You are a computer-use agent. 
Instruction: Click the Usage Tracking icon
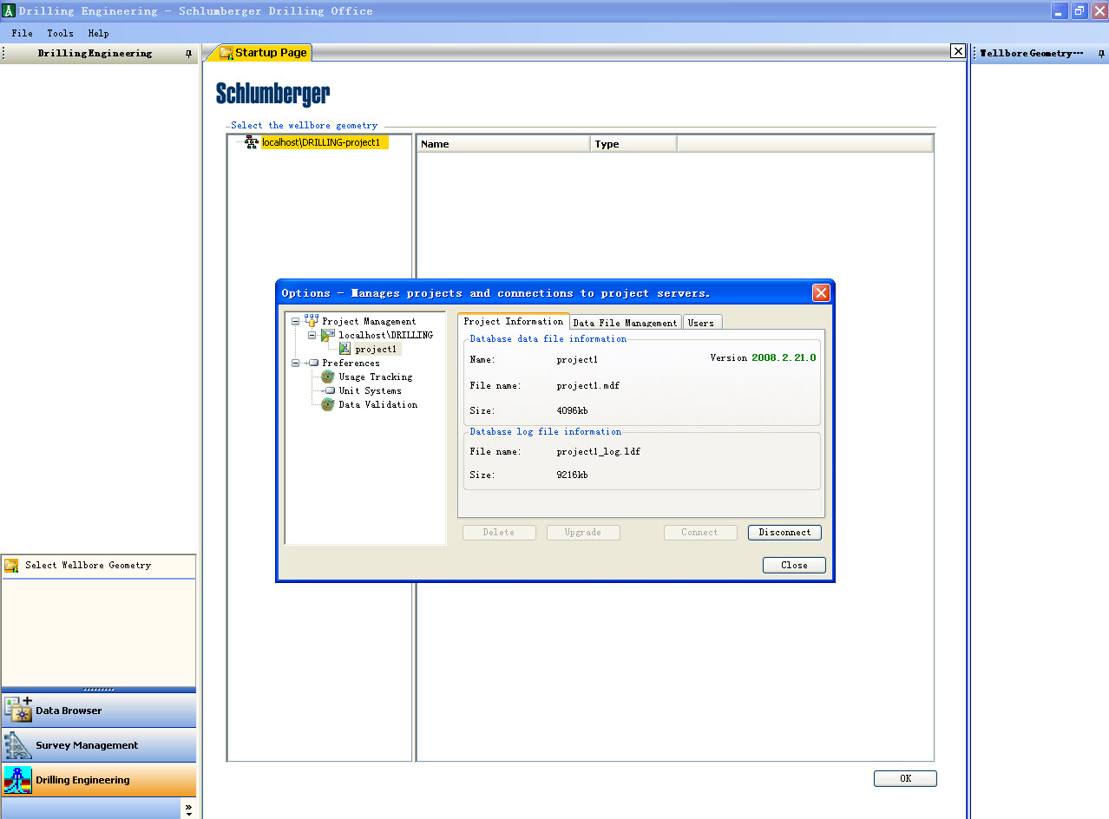328,377
